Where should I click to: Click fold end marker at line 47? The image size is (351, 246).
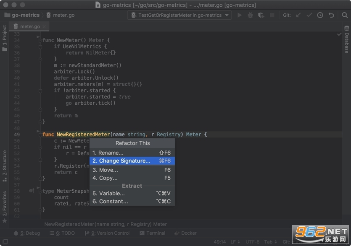tap(40, 122)
